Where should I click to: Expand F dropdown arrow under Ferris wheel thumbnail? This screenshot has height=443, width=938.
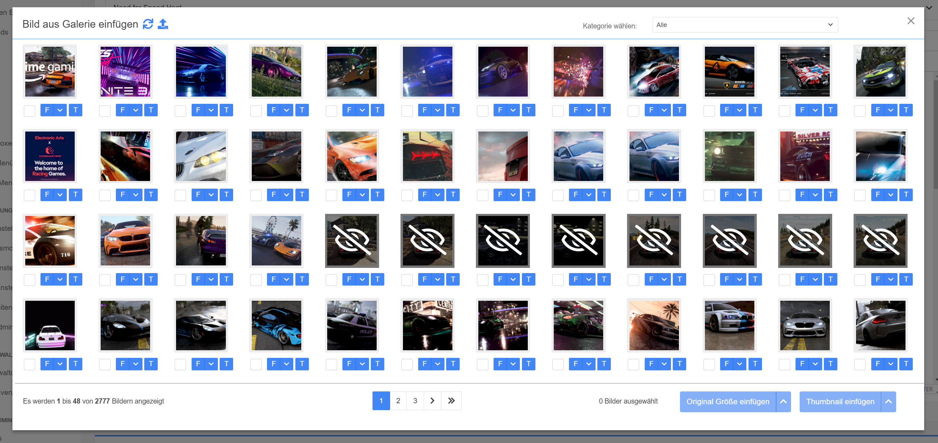287,279
